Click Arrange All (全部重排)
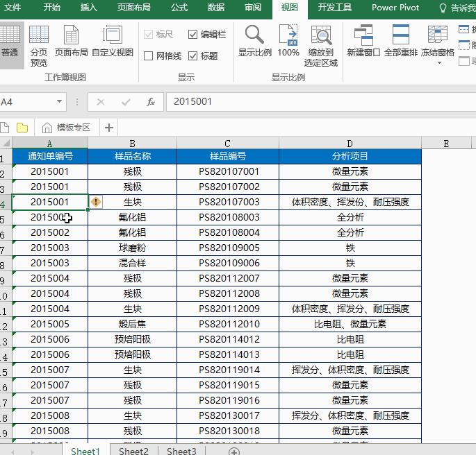This screenshot has width=476, height=455. 401,41
